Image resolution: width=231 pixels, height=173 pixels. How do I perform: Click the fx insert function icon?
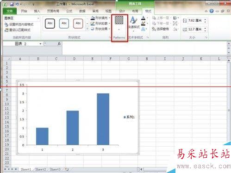pos(59,44)
